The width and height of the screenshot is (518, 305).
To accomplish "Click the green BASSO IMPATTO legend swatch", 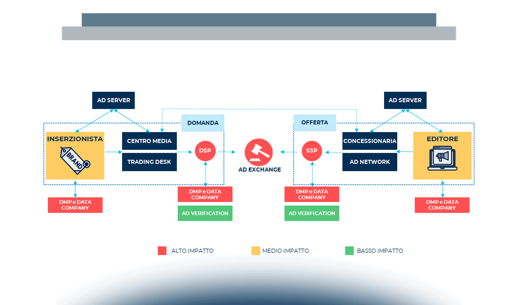I will 349,251.
